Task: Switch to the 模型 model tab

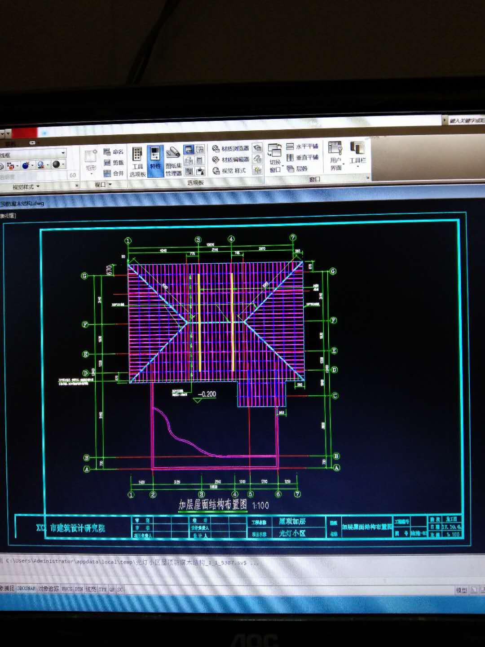Action: [461, 590]
